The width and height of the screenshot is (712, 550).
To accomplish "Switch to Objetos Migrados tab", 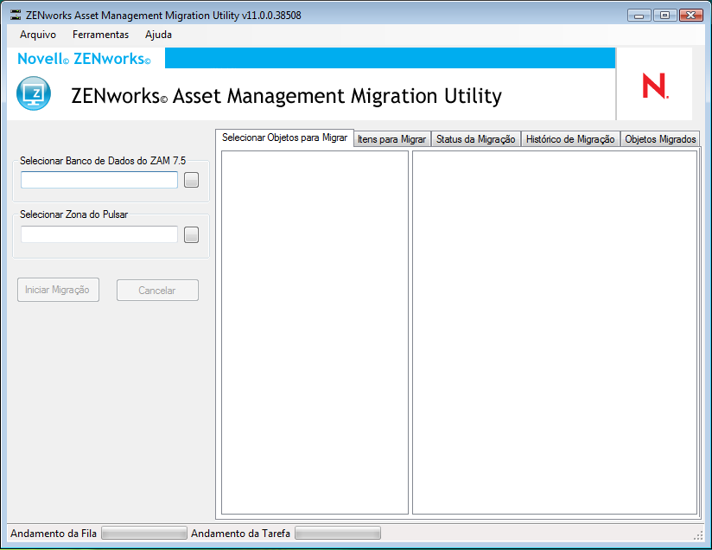I will pos(660,139).
